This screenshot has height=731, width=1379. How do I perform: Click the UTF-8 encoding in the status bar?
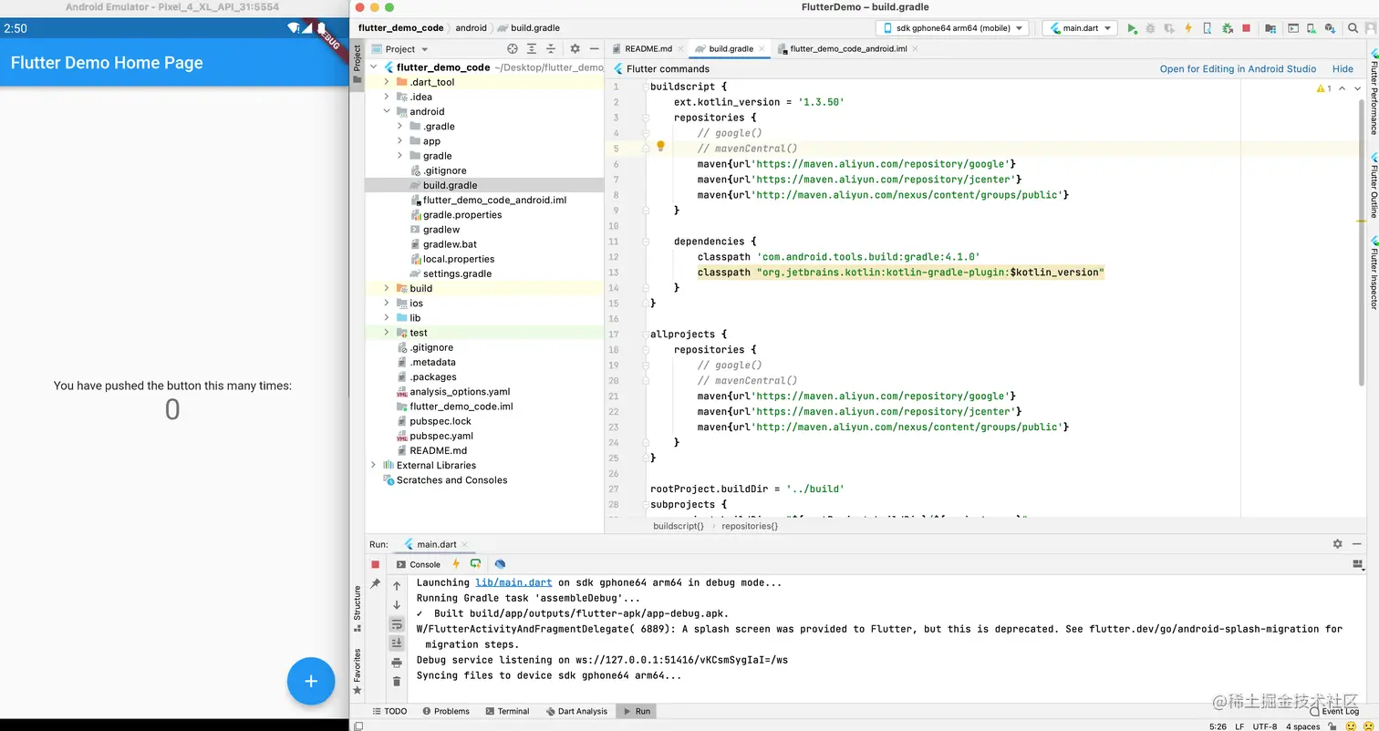pyautogui.click(x=1264, y=726)
